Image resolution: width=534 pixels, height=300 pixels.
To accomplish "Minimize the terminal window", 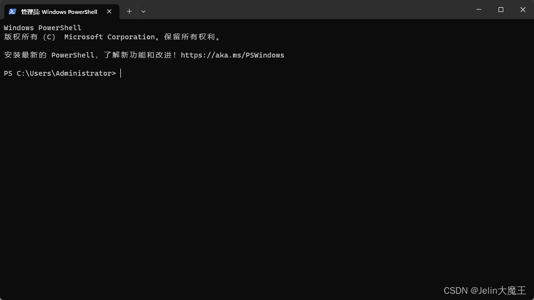I will [x=479, y=10].
